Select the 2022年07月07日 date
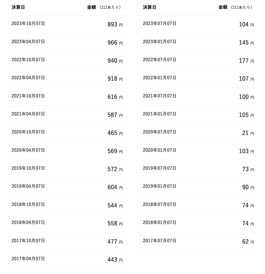The width and height of the screenshot is (265, 274). (160, 60)
